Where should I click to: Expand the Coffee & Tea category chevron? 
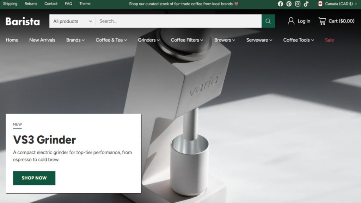coord(125,40)
